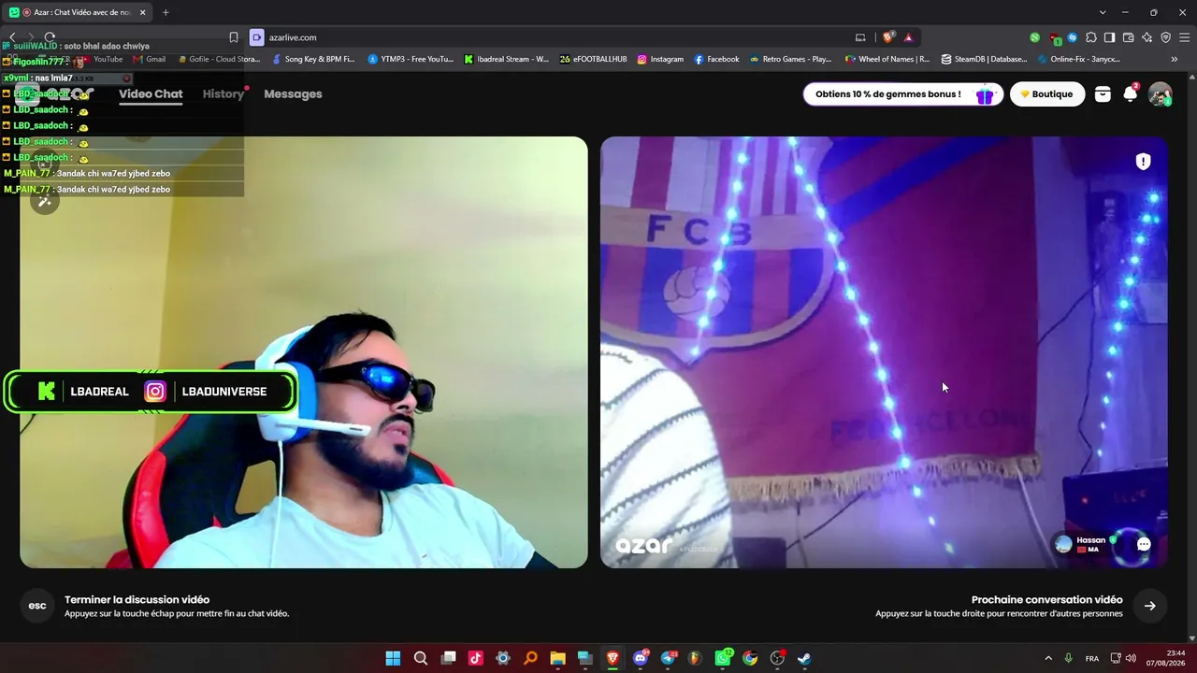Viewport: 1197px width, 673px height.
Task: Open the Extensions puzzle icon
Action: click(1090, 37)
